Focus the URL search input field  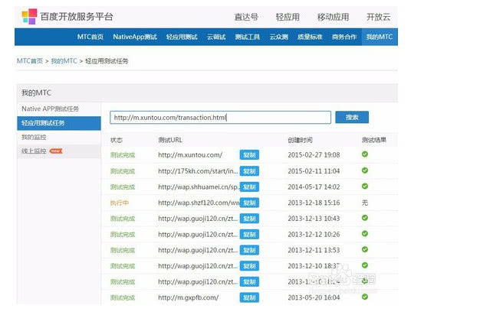click(220, 118)
